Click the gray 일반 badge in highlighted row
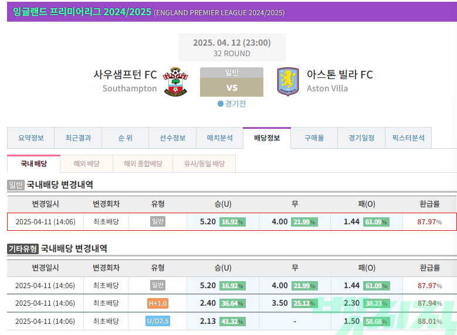This screenshot has width=457, height=335. coord(158,221)
